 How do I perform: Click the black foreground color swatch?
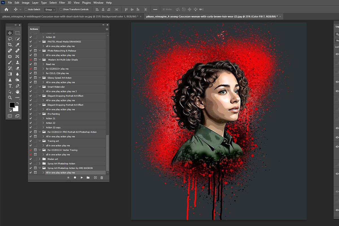click(12, 105)
